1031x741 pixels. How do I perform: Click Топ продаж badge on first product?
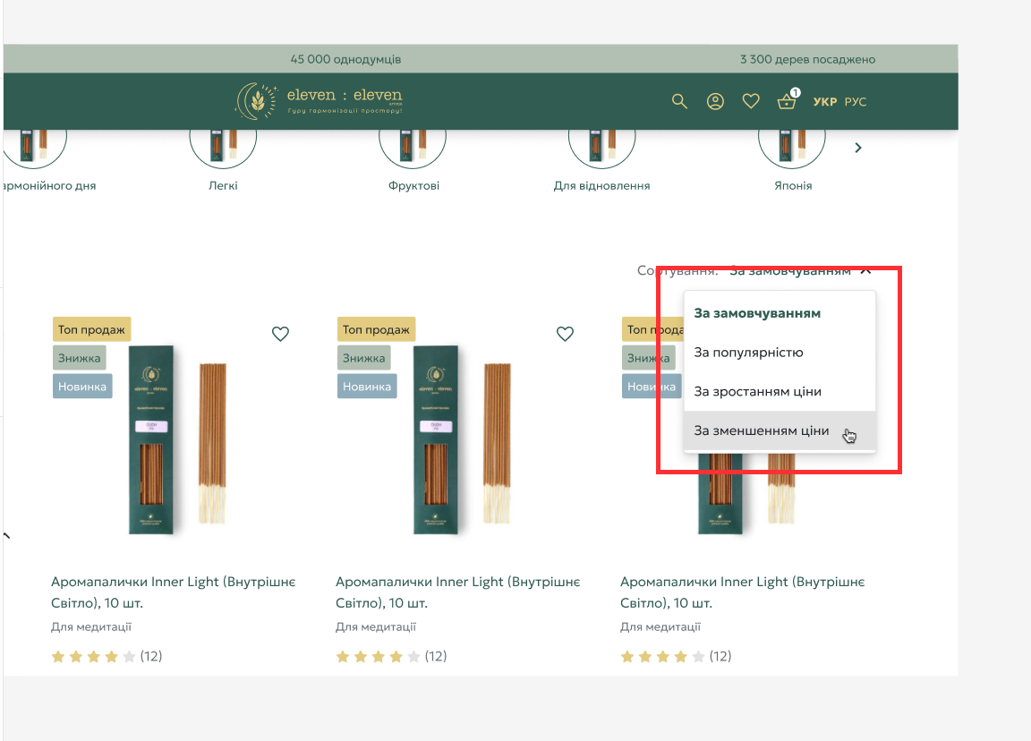coord(91,329)
